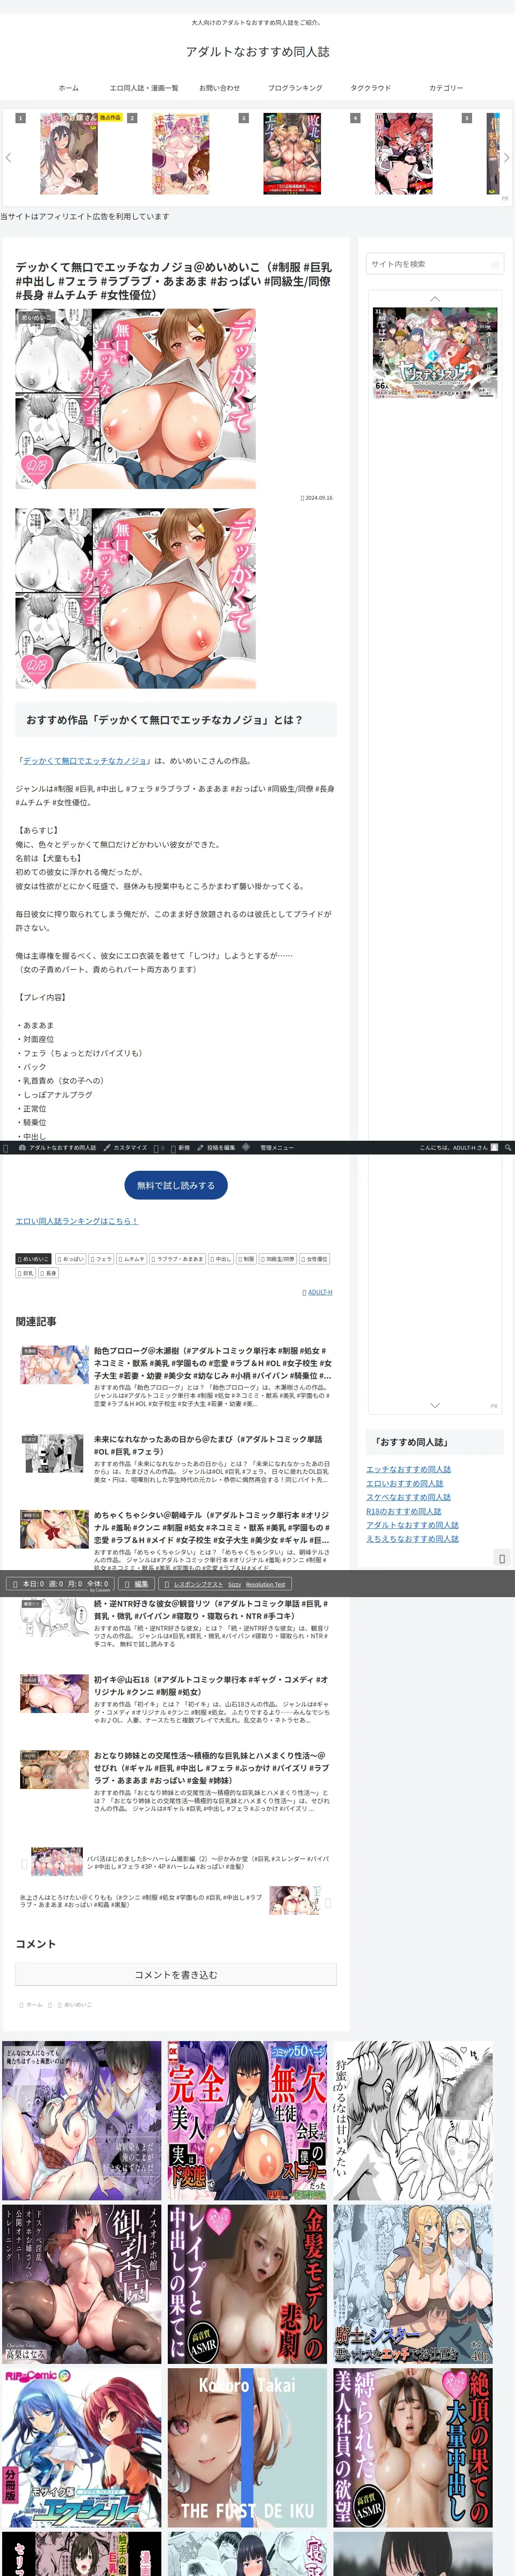This screenshot has width=515, height=2576.
Task: Click the search magnifier icon in sidebar
Action: 495,264
